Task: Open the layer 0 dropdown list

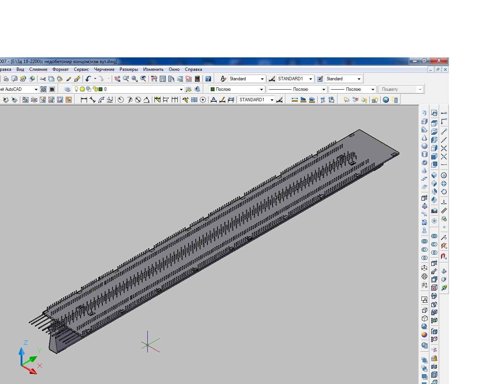Action: [x=181, y=89]
